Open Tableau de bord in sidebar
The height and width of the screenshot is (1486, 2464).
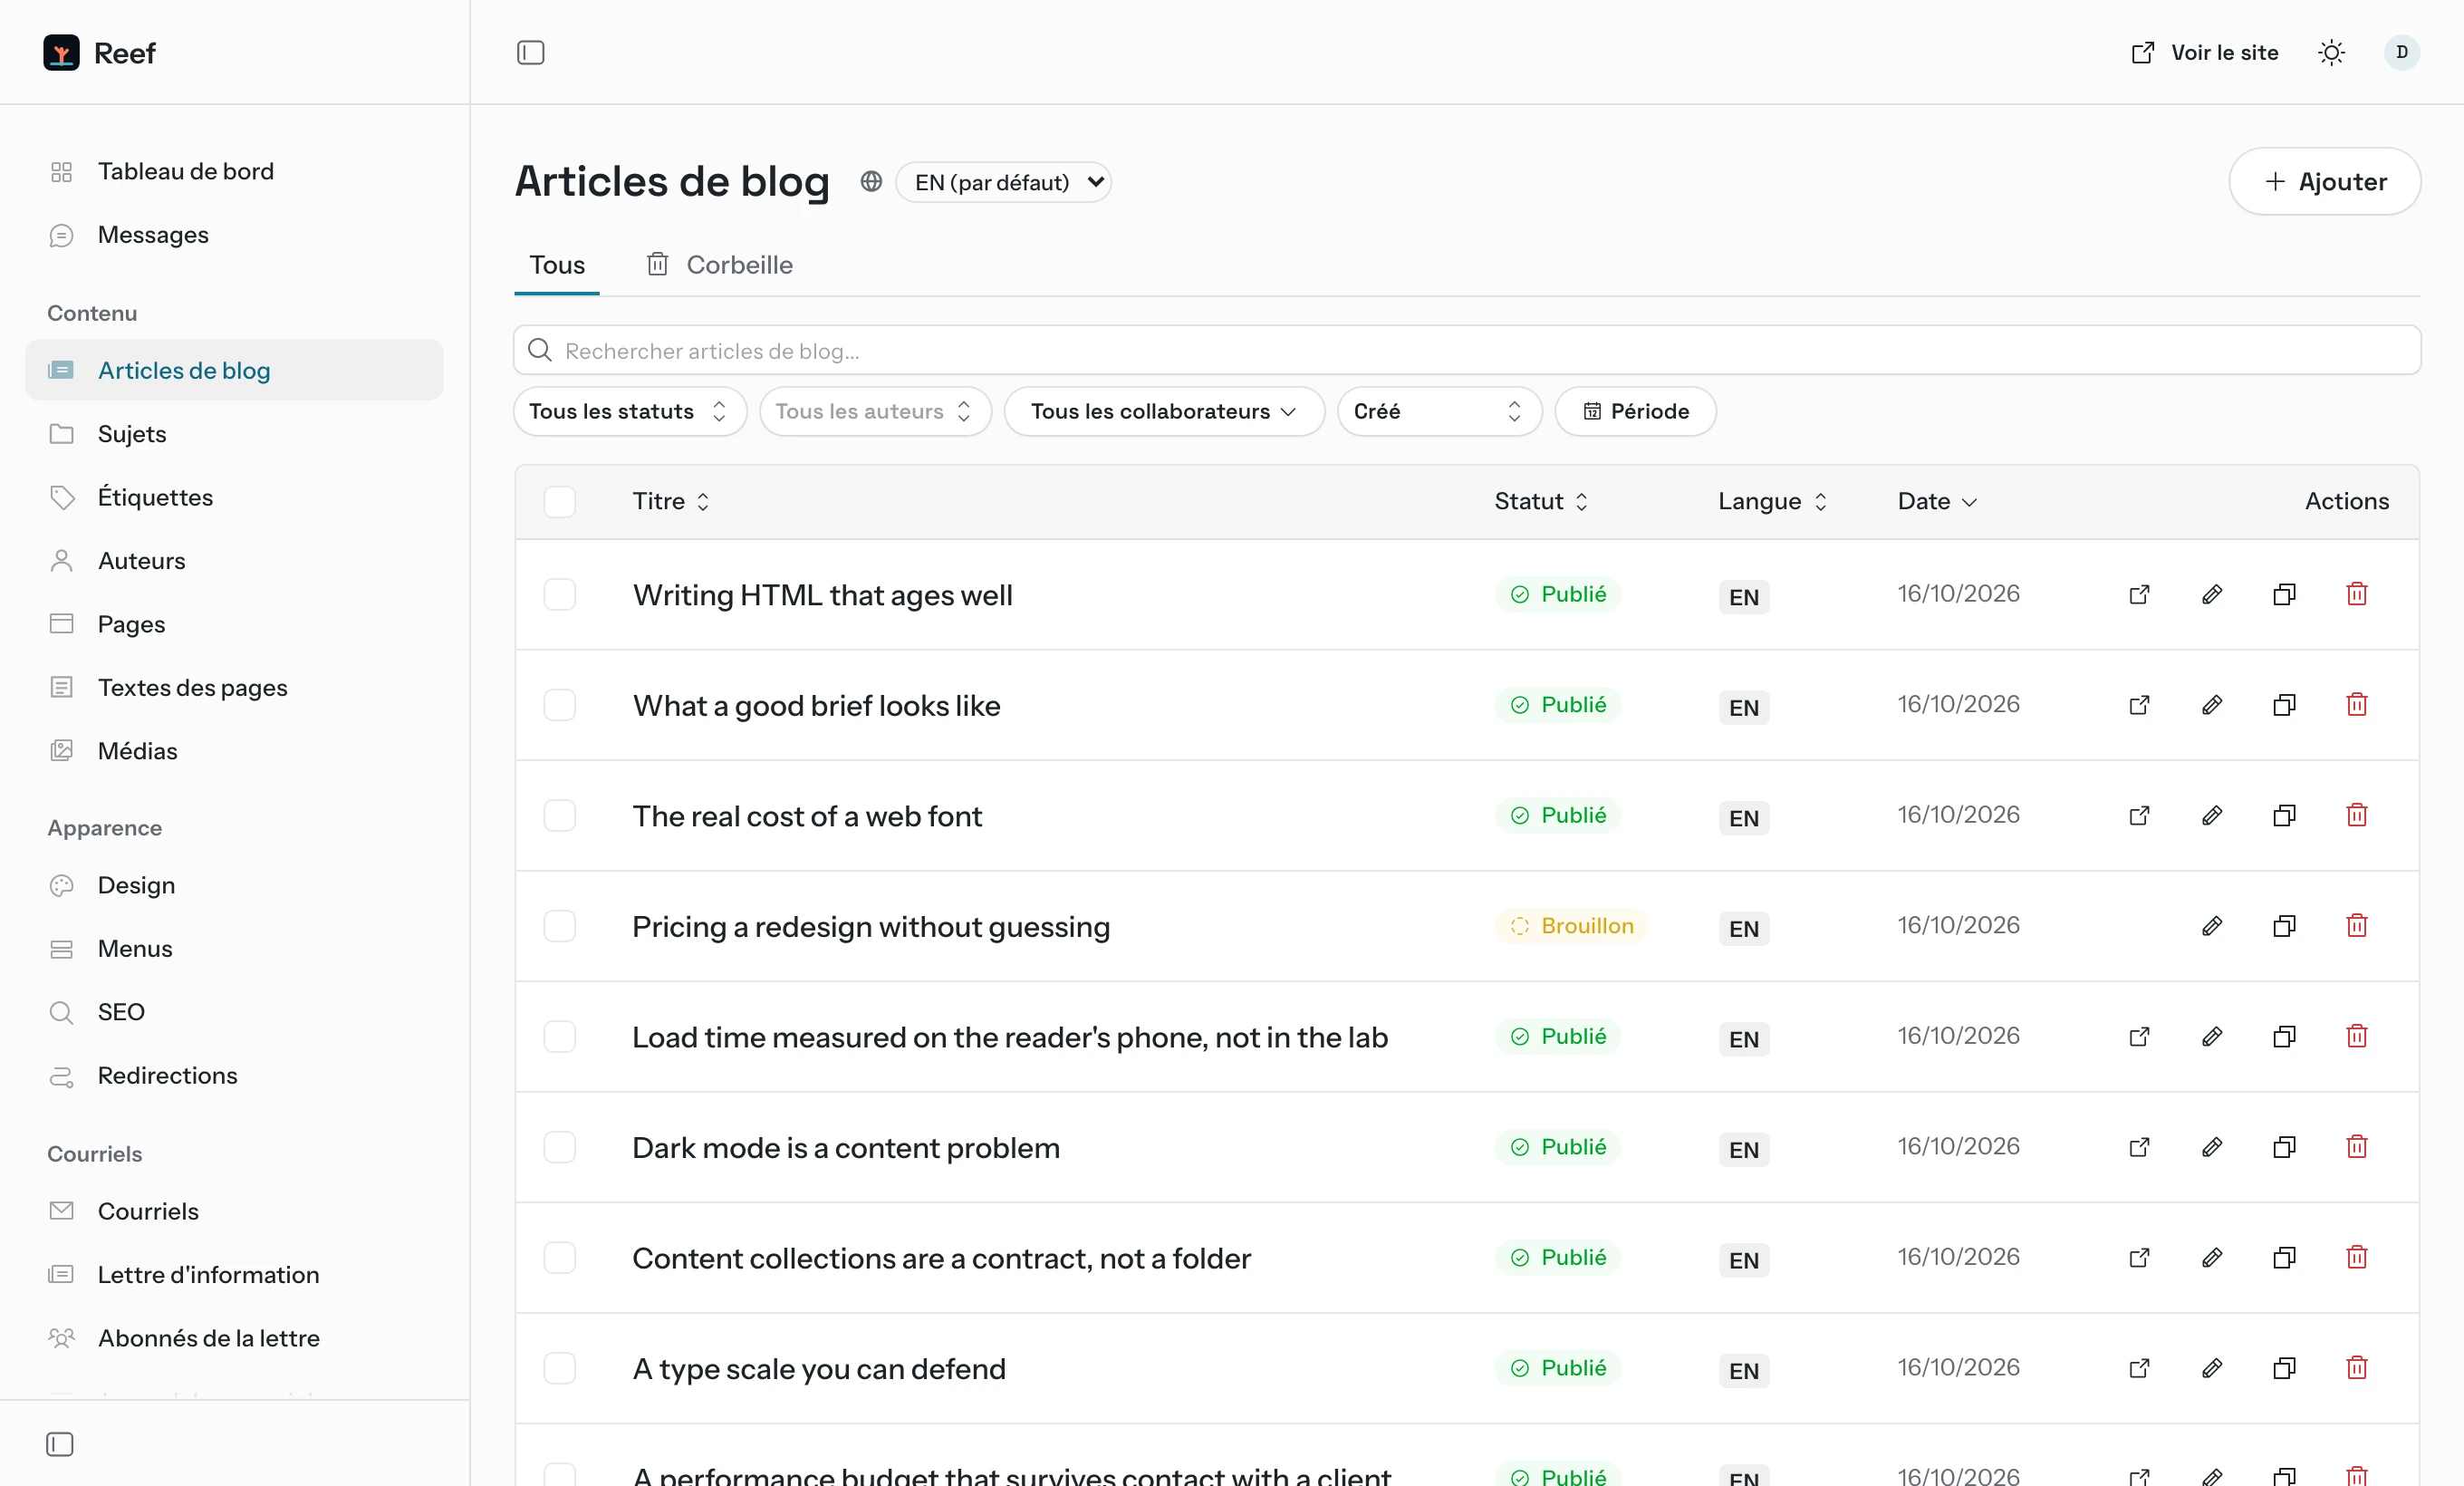pyautogui.click(x=235, y=171)
